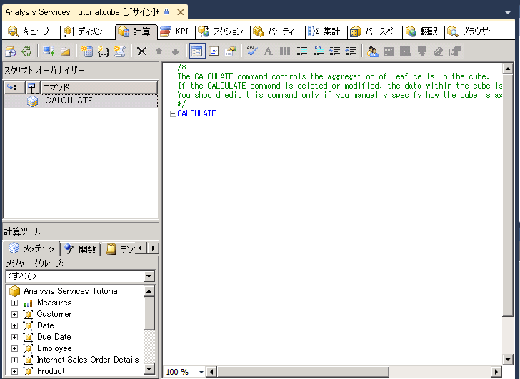Click the Check Syntax ABC icon
The image size is (520, 379).
click(252, 51)
